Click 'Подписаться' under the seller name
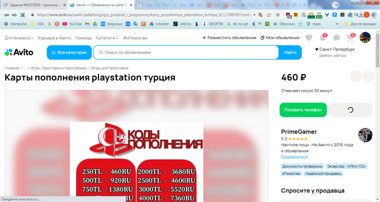380x202 pixels. [294, 157]
